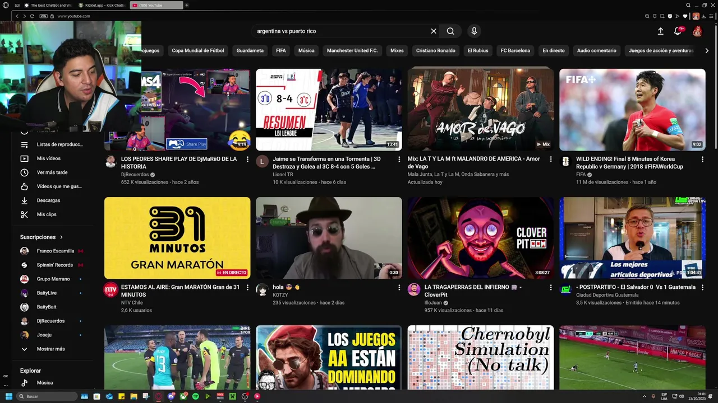Open options menu for POSTPARTIFO video
Screen dimensions: 718x403
coord(702,288)
